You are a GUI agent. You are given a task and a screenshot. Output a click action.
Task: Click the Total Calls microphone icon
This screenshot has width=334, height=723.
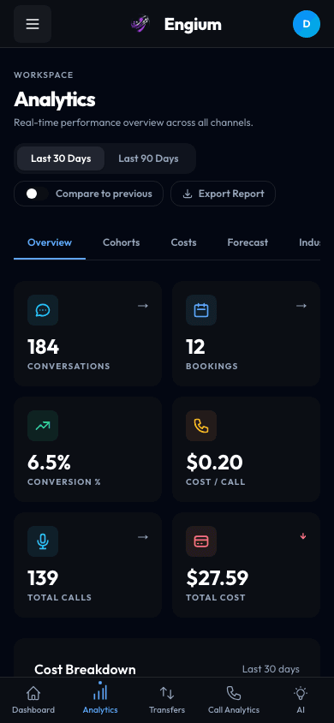pyautogui.click(x=43, y=541)
